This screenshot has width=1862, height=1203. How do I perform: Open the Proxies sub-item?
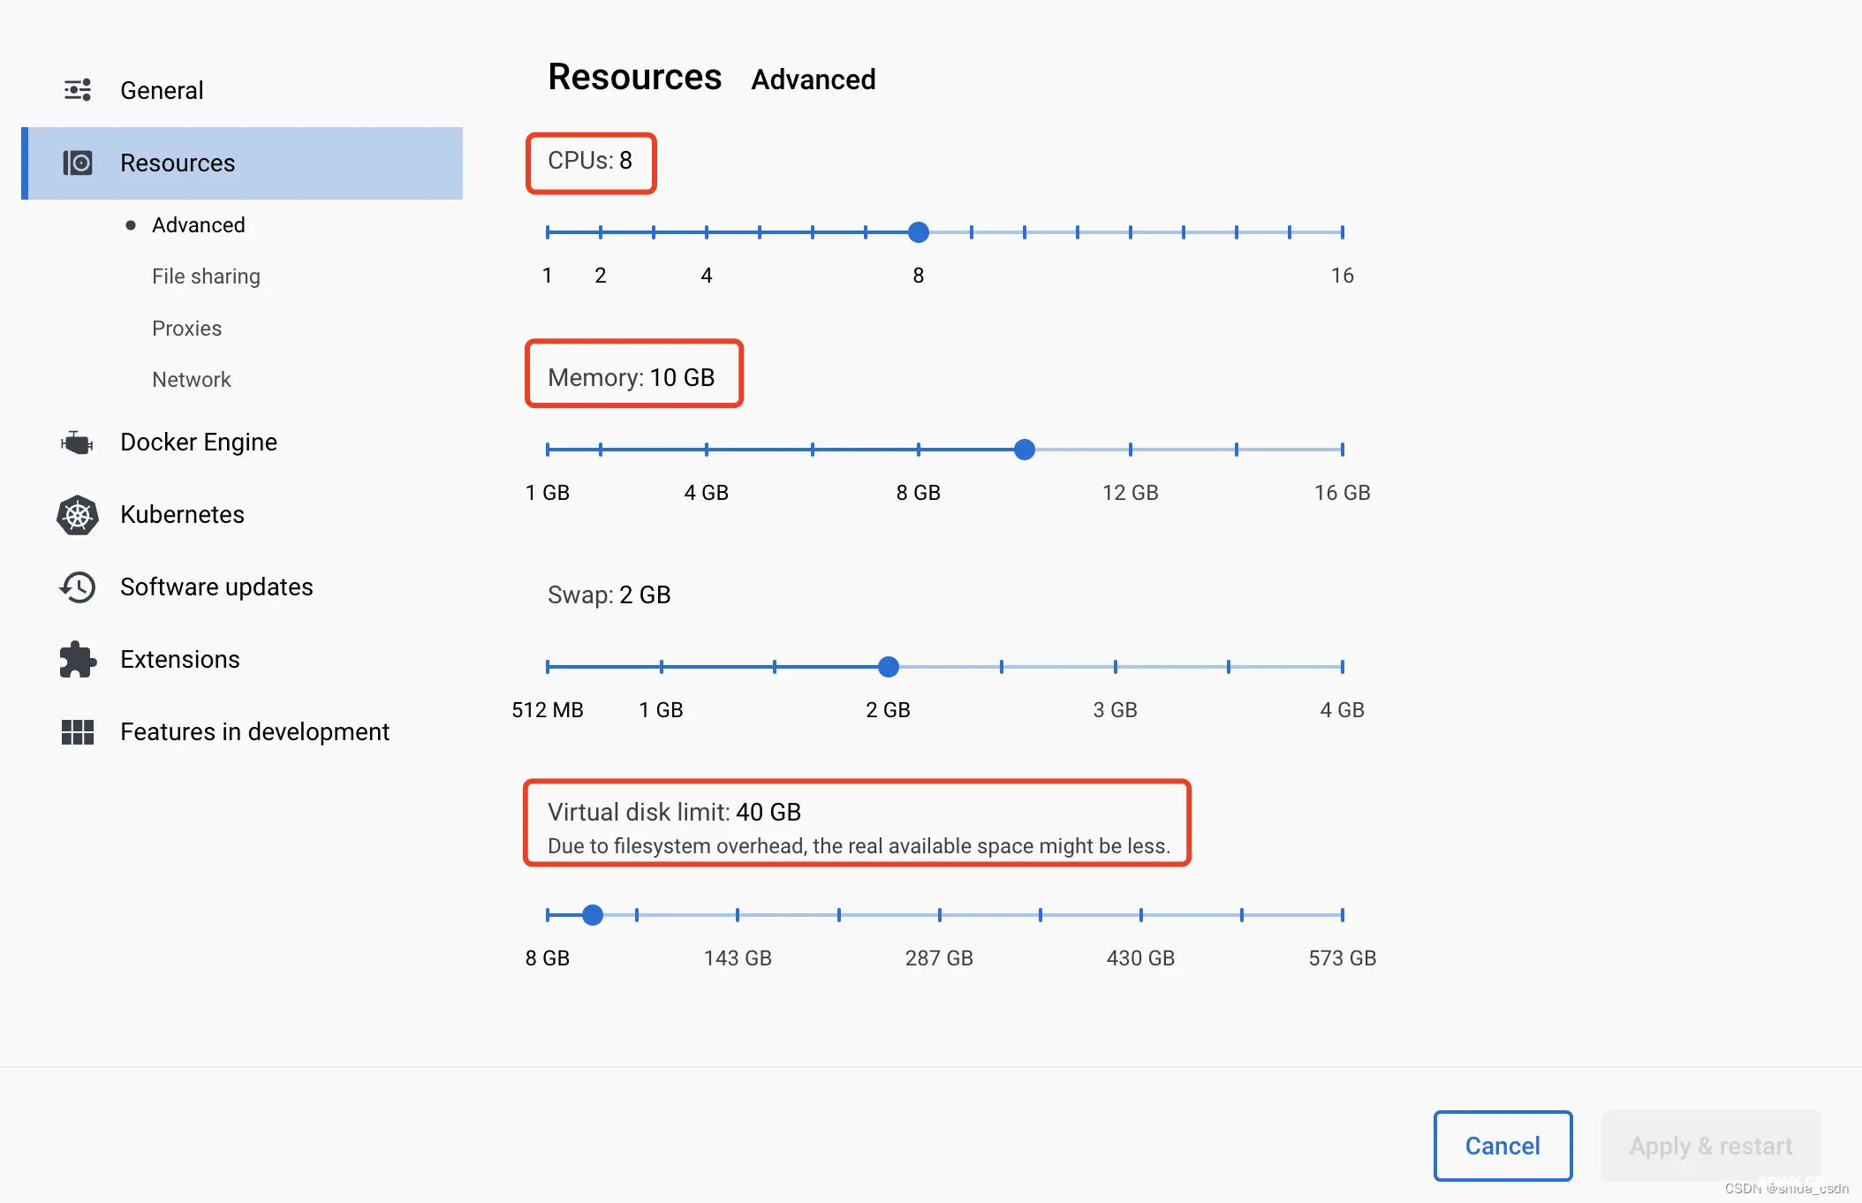click(x=186, y=329)
